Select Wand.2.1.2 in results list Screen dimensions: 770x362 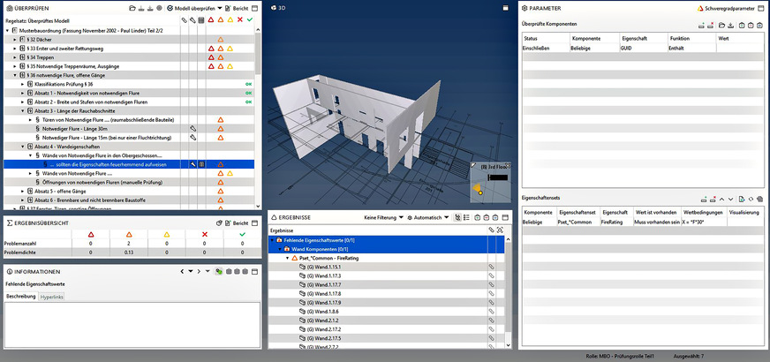pyautogui.click(x=323, y=321)
